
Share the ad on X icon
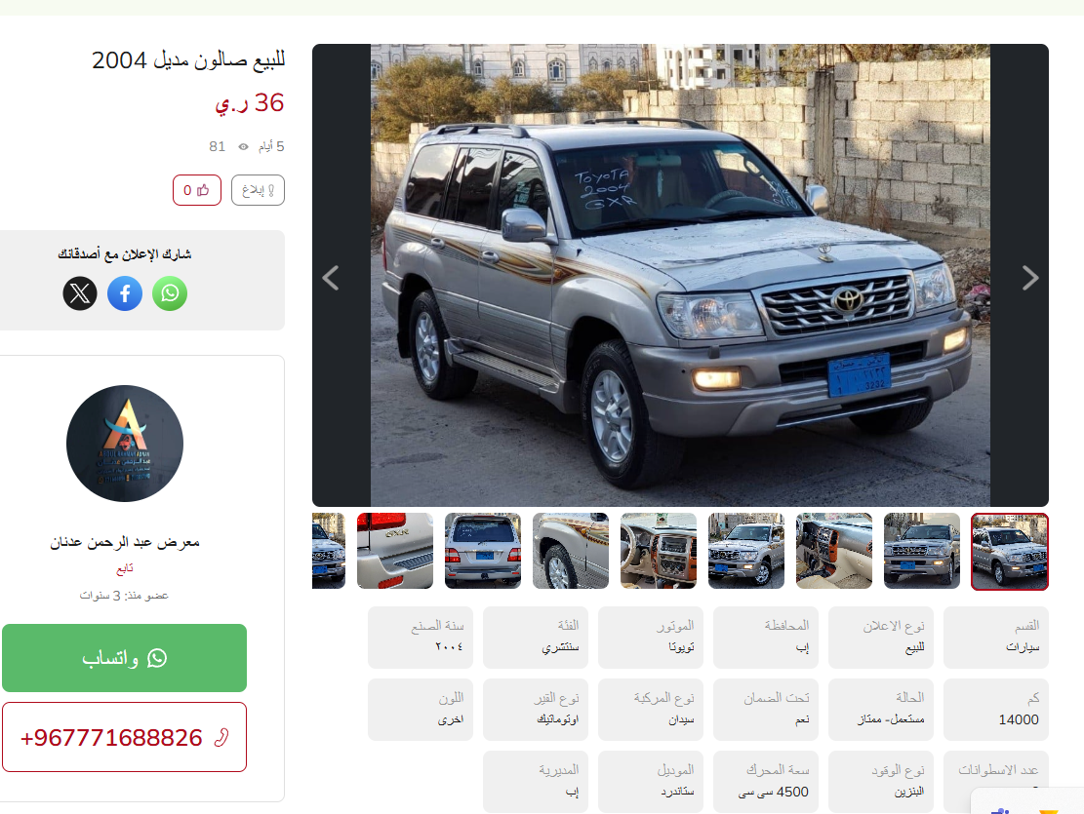80,293
